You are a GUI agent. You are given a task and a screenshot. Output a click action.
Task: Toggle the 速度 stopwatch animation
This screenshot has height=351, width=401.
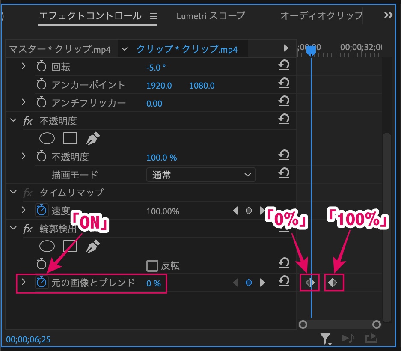(42, 210)
